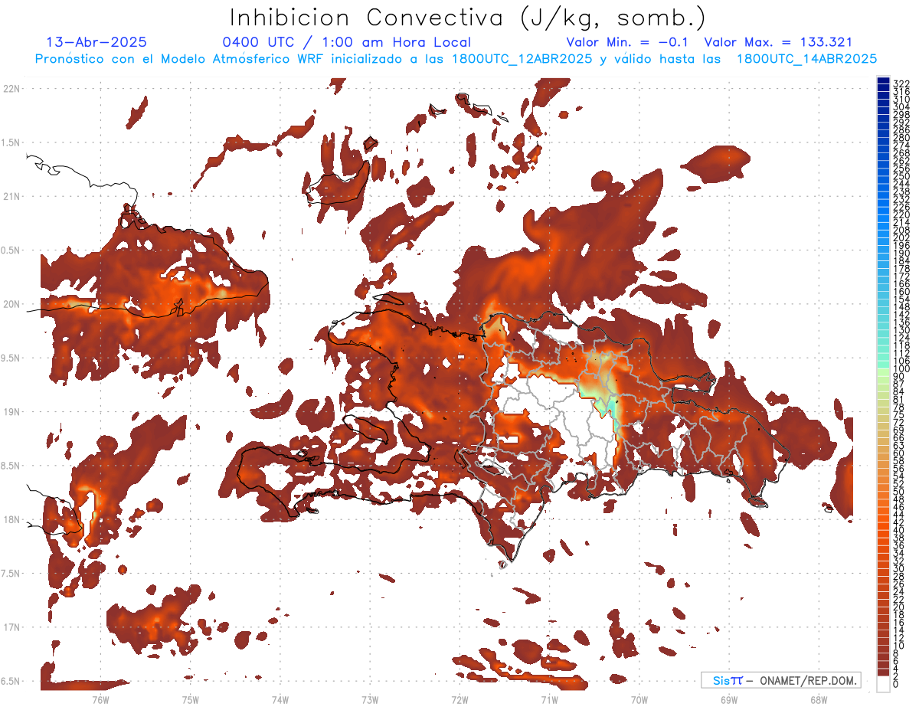
Task: Click the end time '1800UTC_14ABR2025'
Action: (x=806, y=59)
